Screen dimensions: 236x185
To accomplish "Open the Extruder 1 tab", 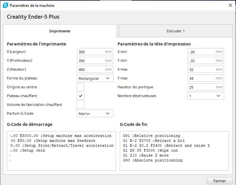I will 176,31.
